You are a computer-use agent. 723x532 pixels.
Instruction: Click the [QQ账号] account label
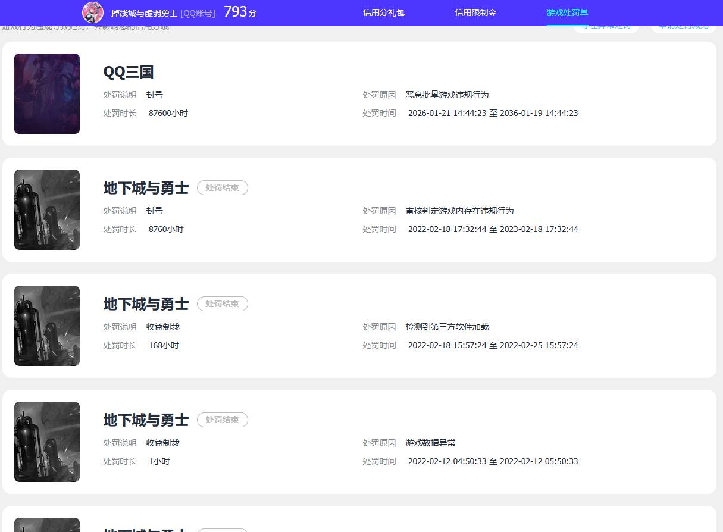coord(198,13)
